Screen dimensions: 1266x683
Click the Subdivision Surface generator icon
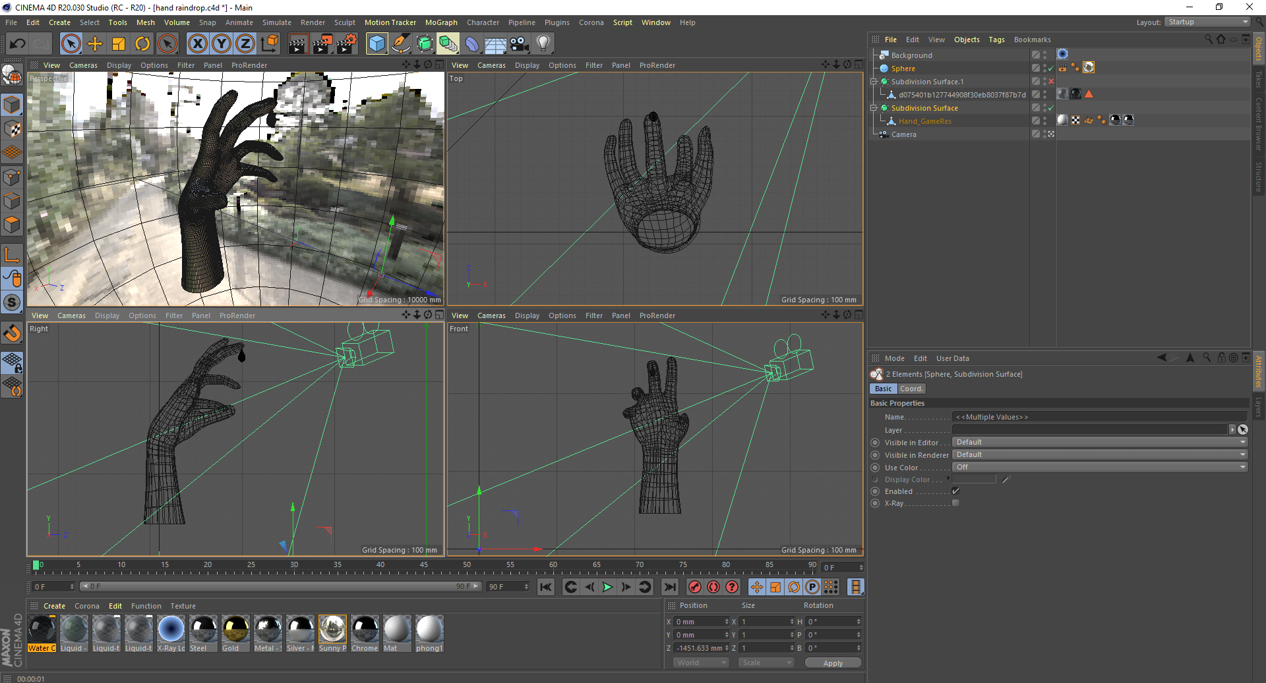425,44
